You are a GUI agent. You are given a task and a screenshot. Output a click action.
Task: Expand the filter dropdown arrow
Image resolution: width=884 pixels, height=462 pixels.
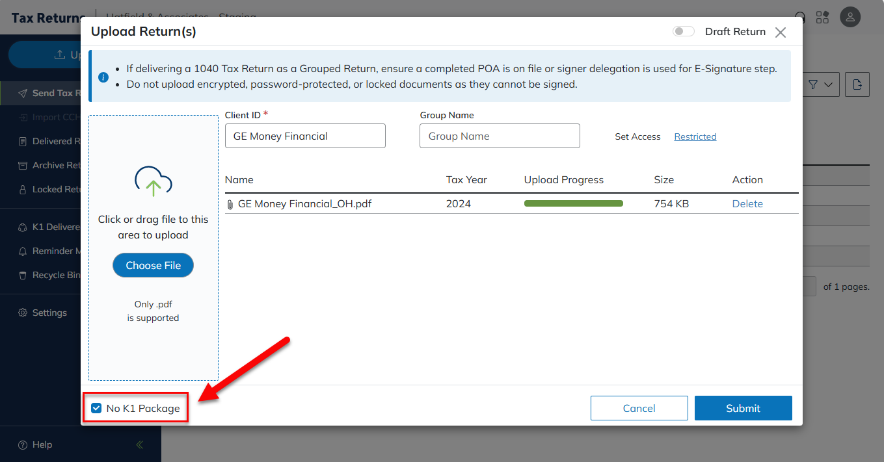828,84
